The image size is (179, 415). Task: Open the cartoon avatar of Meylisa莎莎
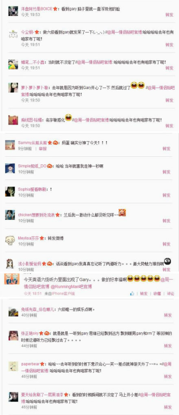click(10, 240)
